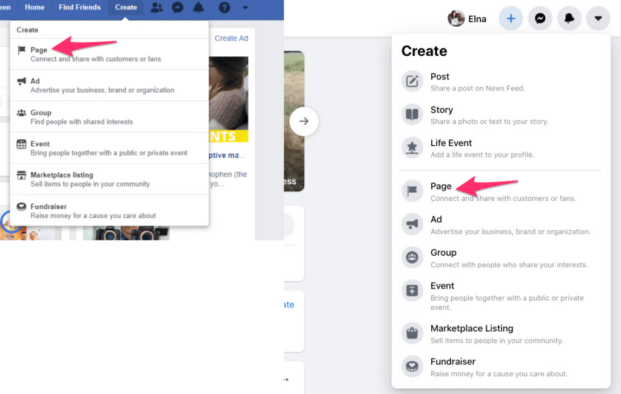Select Marketplace Listing in new panel
The height and width of the screenshot is (394, 621).
[x=501, y=334]
